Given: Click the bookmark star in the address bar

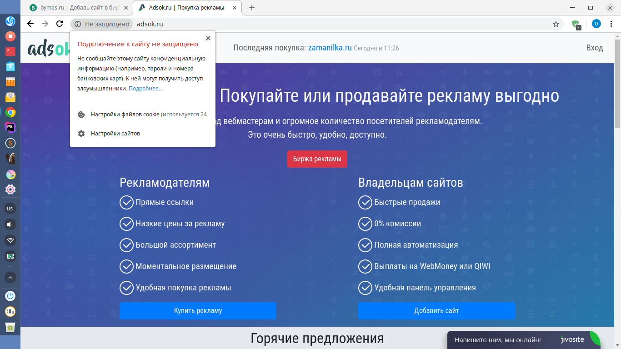Looking at the screenshot, I should (556, 24).
